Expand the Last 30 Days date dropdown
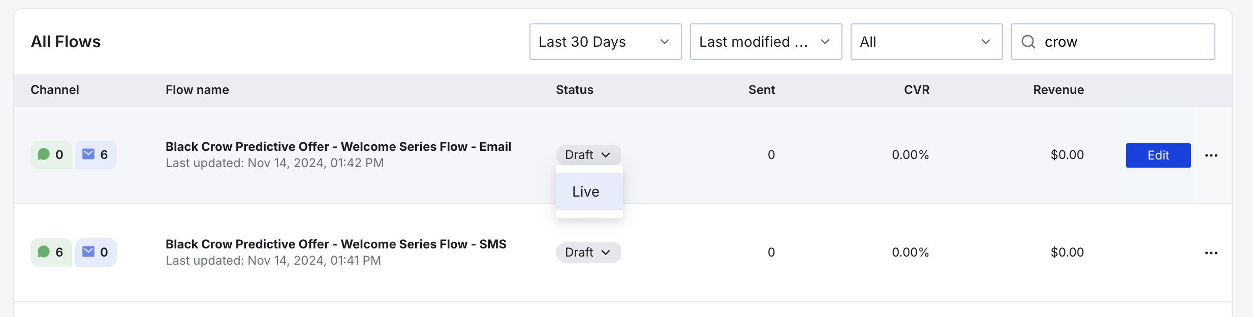Screen dimensions: 1253x317 (605, 42)
